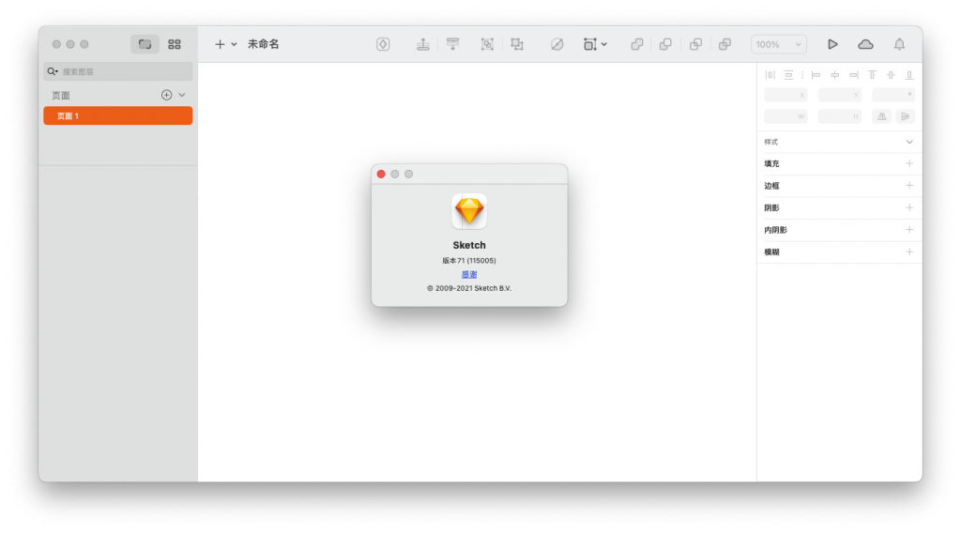Screen dimensions: 961x533
Task: Click the © 2009-2021 Sketch B.V. copyright text
Action: pos(469,288)
